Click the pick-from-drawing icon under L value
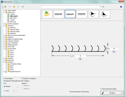Screen dimensions: 125x97 coord(80,59)
